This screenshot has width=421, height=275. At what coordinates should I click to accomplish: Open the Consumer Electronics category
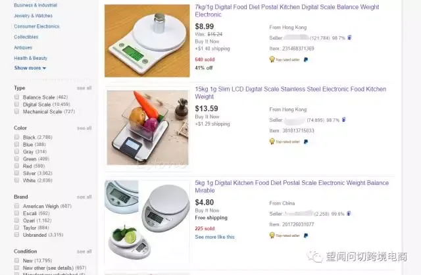point(37,26)
